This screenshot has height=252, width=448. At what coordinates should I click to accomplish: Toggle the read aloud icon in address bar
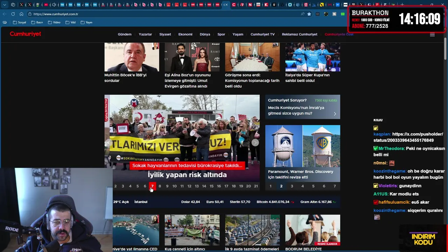pyautogui.click(x=302, y=14)
